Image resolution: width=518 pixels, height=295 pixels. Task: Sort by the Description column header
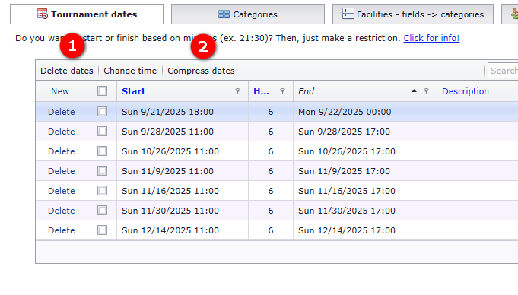pyautogui.click(x=466, y=91)
